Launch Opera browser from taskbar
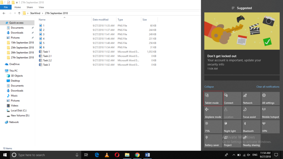283x159 pixels. [117, 155]
